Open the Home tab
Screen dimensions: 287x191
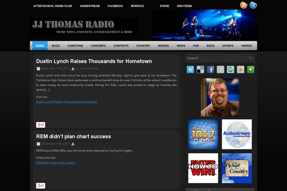point(40,46)
